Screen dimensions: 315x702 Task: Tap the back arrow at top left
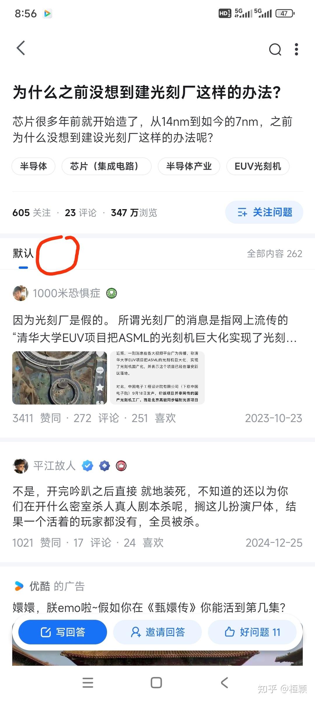(x=21, y=48)
